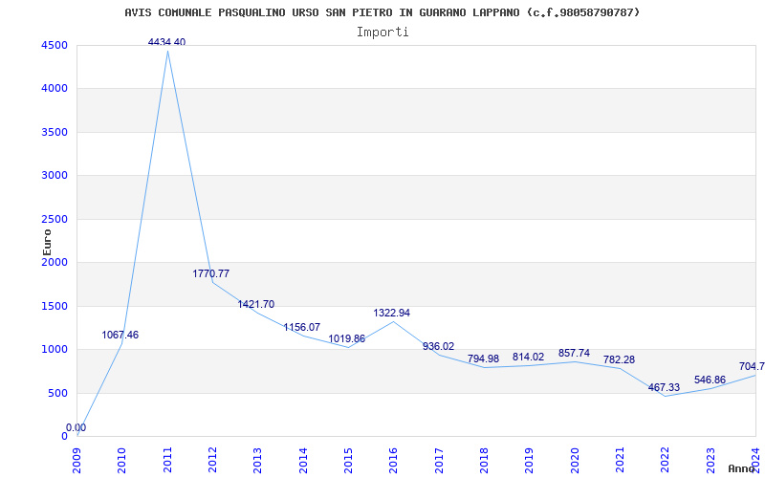The image size is (765, 478).
Task: Click the 2011 x-axis year label
Action: 168,460
